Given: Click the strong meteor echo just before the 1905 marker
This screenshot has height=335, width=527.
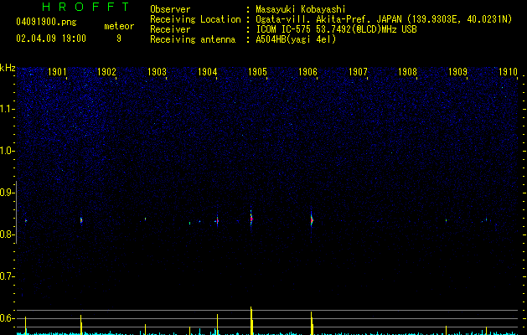Looking at the screenshot, I should tap(251, 219).
